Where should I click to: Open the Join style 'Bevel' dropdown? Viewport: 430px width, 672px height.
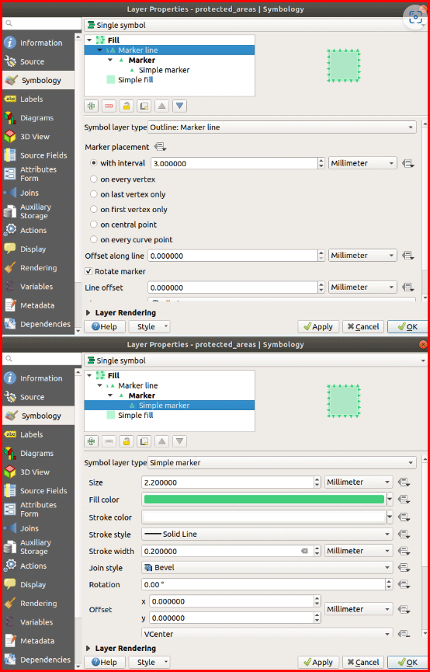tap(267, 568)
